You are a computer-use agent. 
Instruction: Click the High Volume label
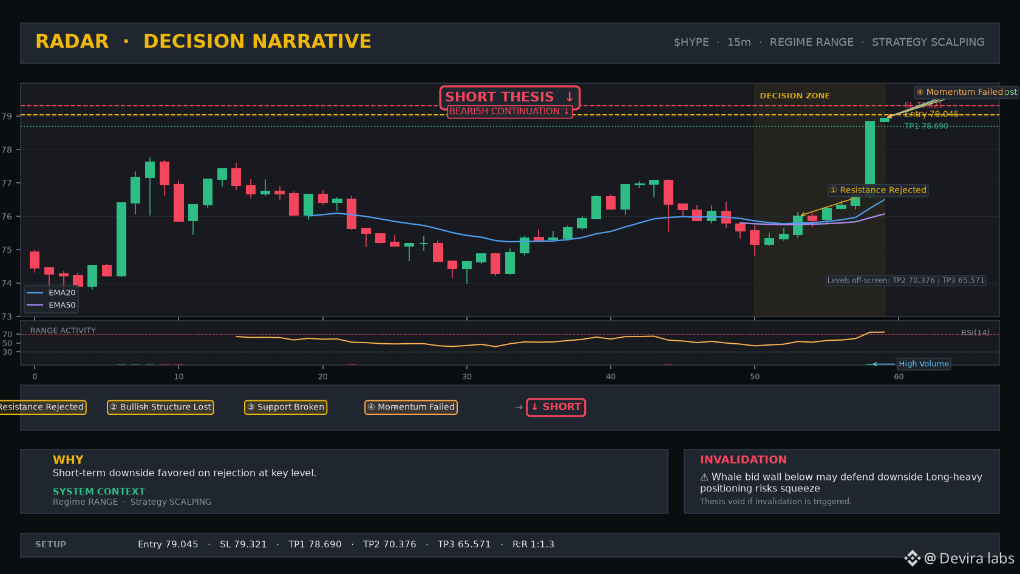[x=923, y=364]
